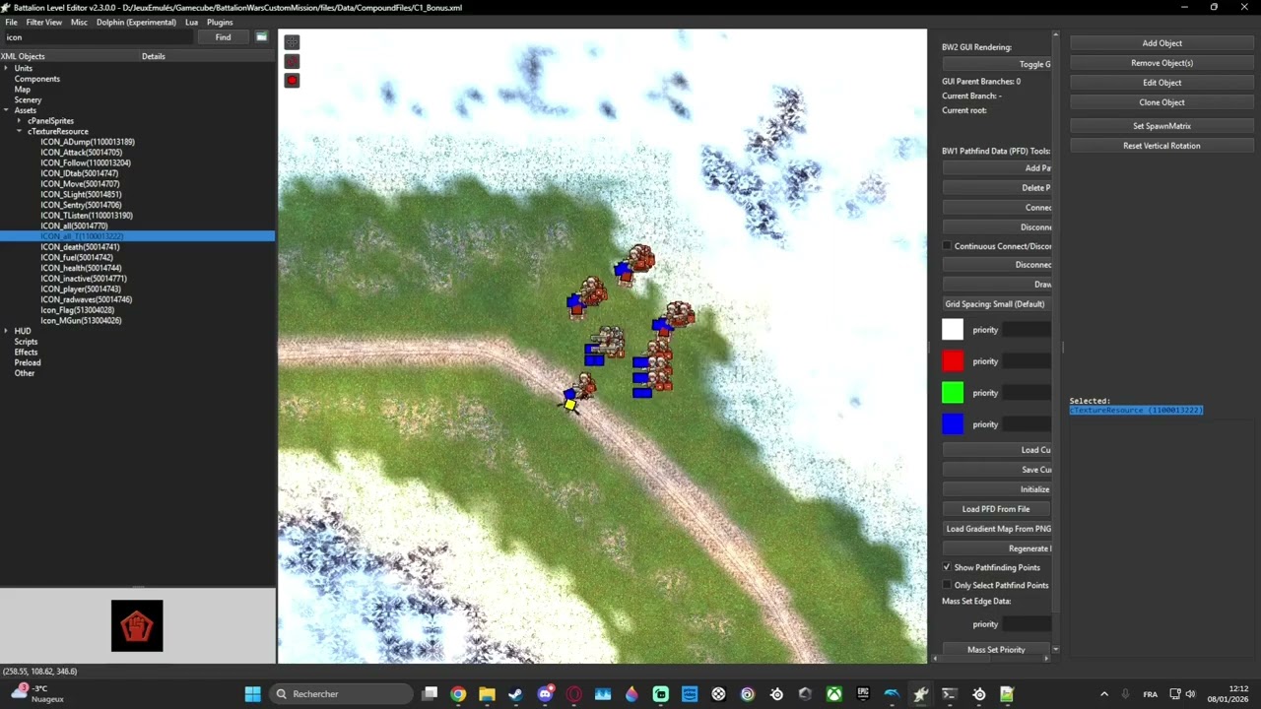Image resolution: width=1261 pixels, height=709 pixels.
Task: Click the green folder icon beside Find
Action: click(x=262, y=37)
